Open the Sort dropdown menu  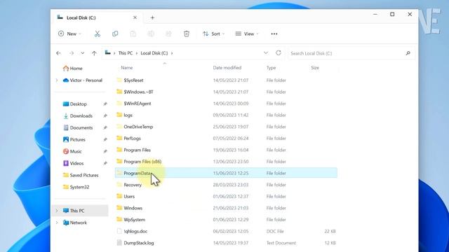coord(213,34)
